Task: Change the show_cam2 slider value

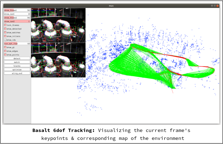Action: [x=17, y=21]
